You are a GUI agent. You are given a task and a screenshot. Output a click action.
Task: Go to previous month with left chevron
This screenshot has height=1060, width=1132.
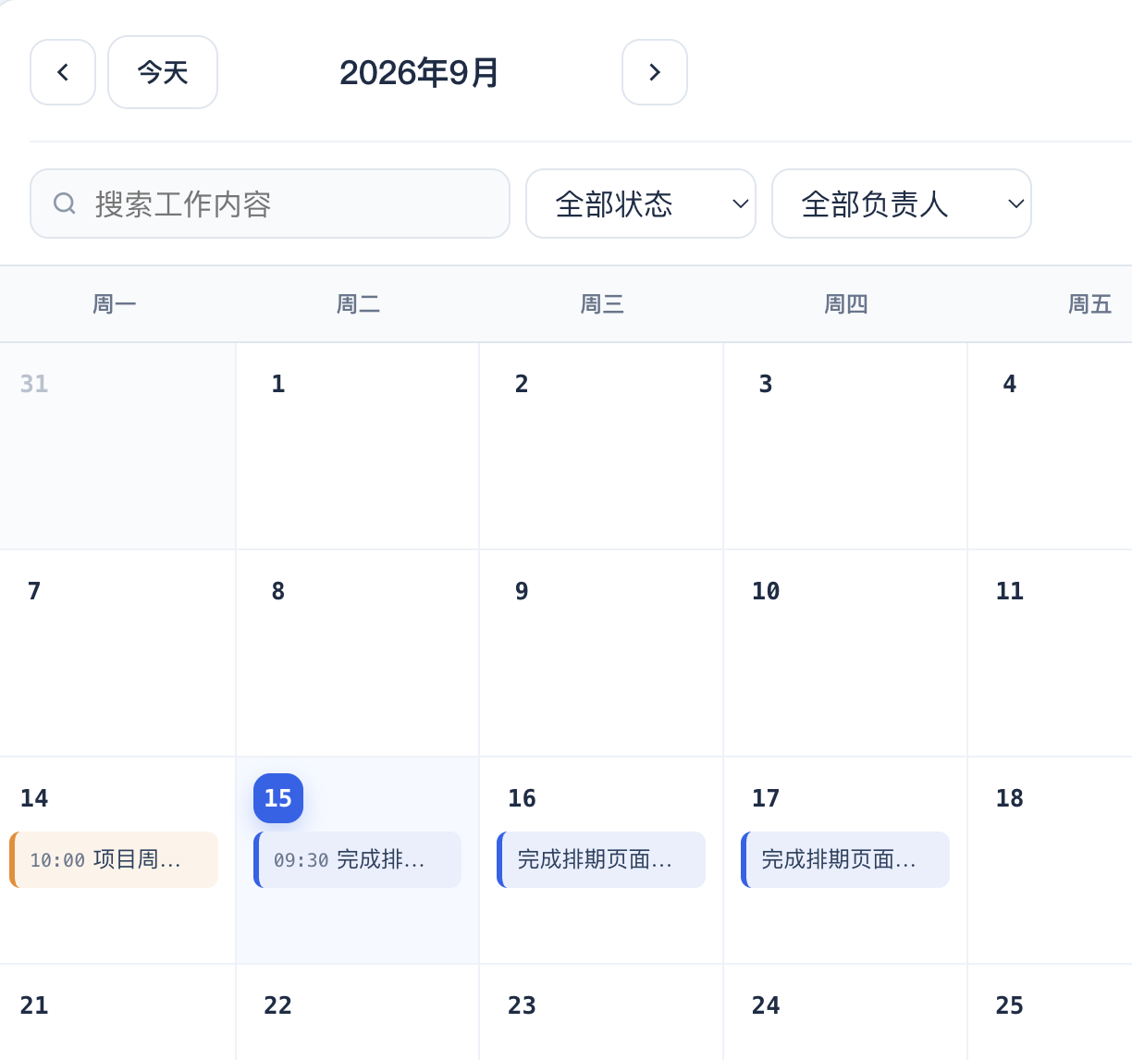[63, 72]
